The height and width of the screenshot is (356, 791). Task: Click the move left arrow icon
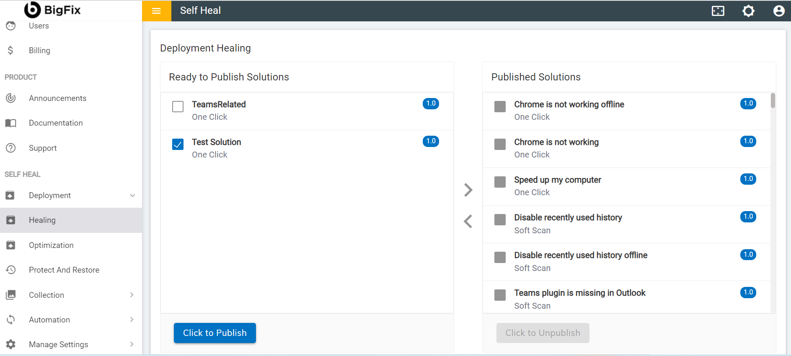coord(468,221)
